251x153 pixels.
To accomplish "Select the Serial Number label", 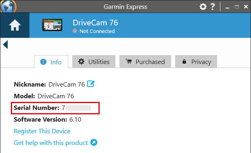I will tap(37, 108).
